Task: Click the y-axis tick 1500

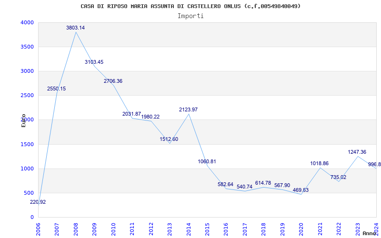Action: (x=26, y=145)
